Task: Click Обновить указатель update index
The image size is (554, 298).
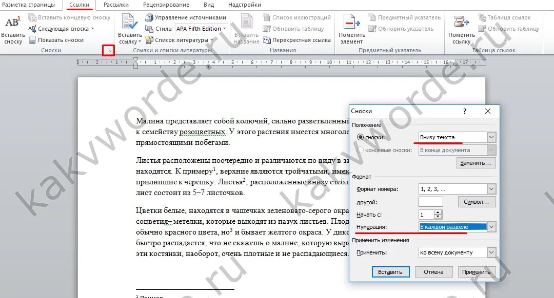Action: (401, 29)
